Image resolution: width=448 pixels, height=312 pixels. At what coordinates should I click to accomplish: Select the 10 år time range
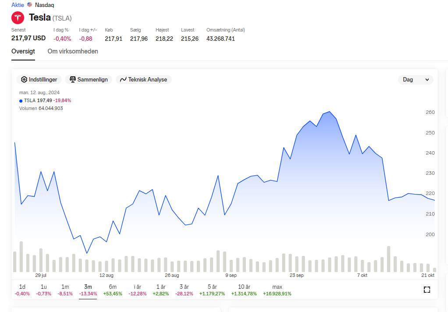click(x=244, y=290)
